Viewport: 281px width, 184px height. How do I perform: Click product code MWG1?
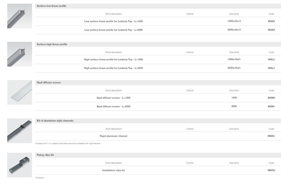click(x=271, y=136)
